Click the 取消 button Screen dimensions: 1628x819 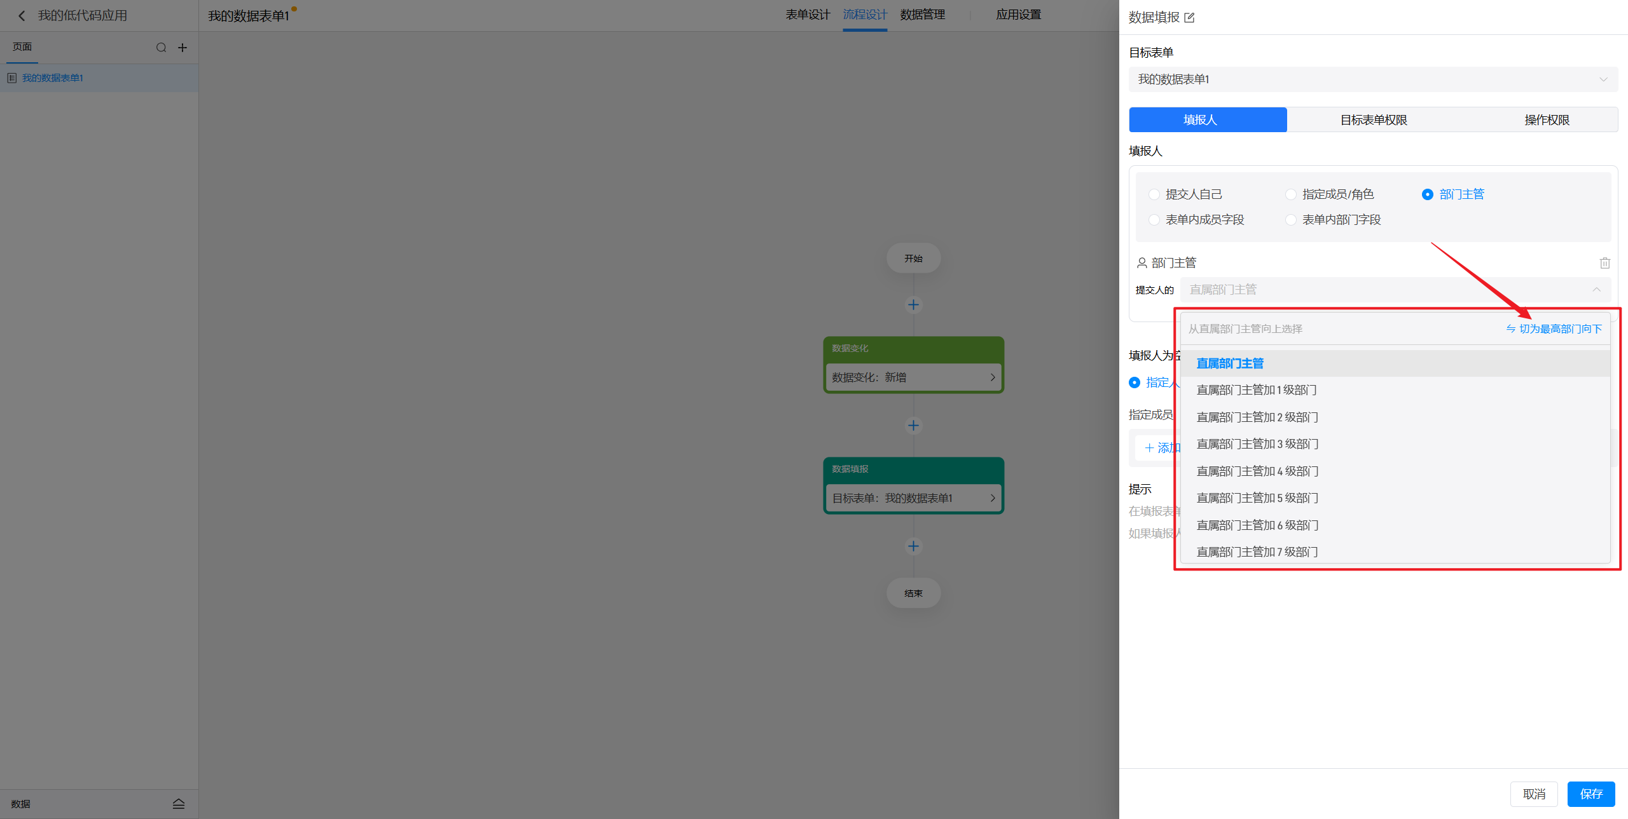click(1533, 794)
